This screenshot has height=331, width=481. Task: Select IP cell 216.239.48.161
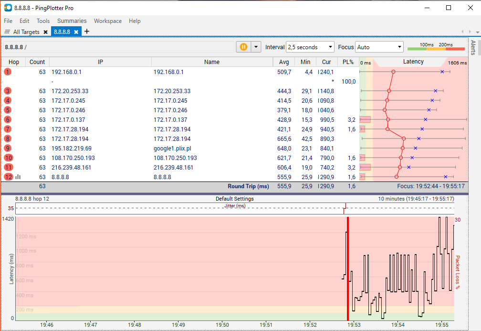(x=71, y=167)
